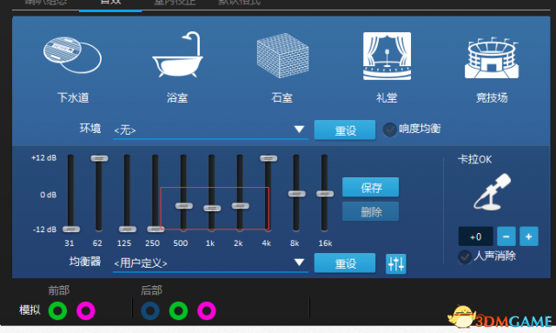
Task: Click the 保存 save button
Action: [371, 187]
